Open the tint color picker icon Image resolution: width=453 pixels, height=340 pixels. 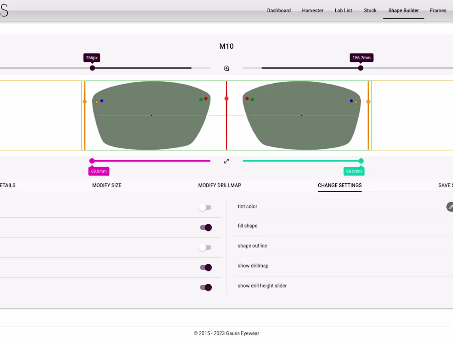[450, 206]
